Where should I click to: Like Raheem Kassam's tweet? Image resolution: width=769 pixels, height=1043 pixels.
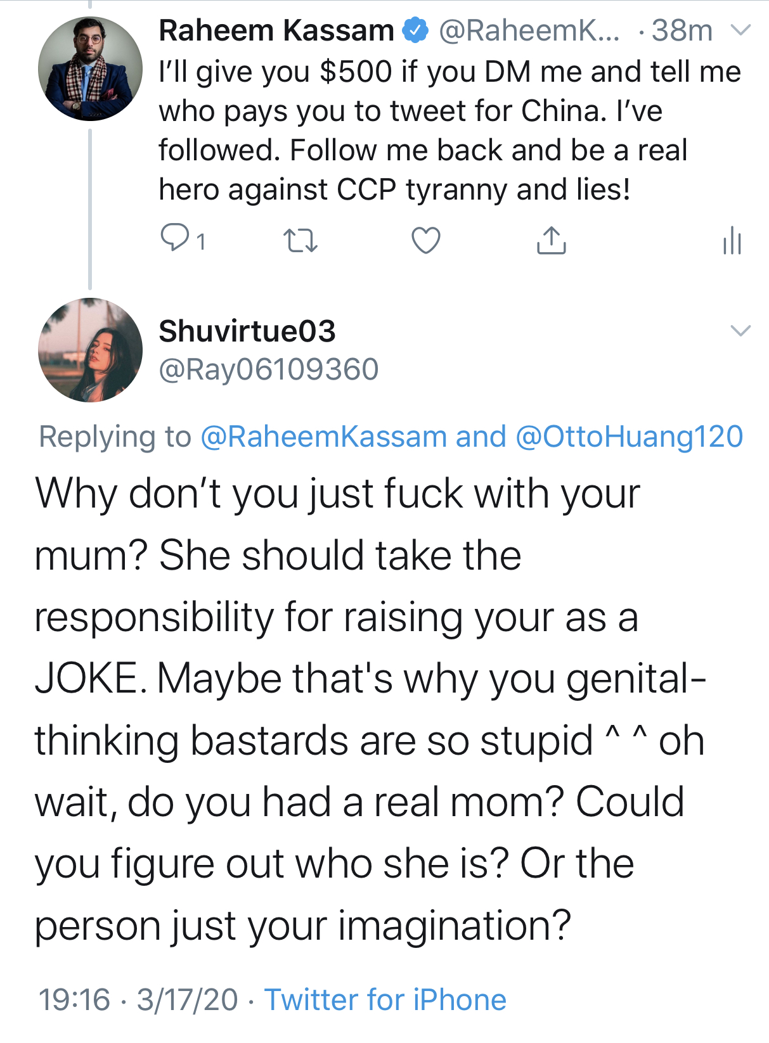[425, 241]
